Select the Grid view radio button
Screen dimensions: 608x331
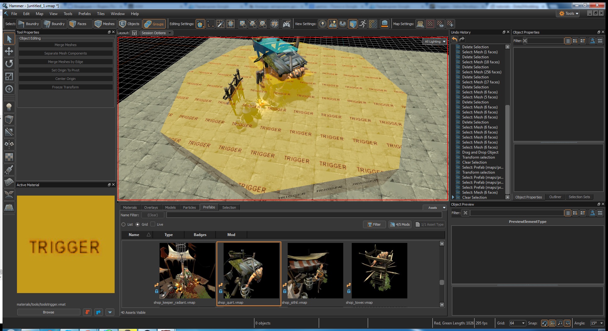click(x=138, y=224)
